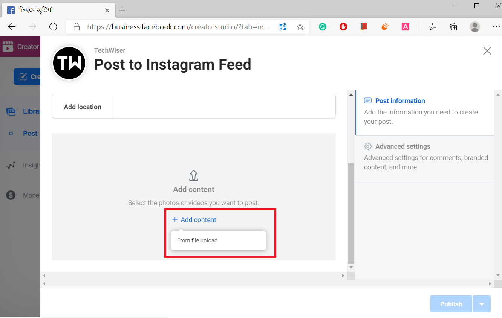Click the orange extension icon

(x=385, y=27)
